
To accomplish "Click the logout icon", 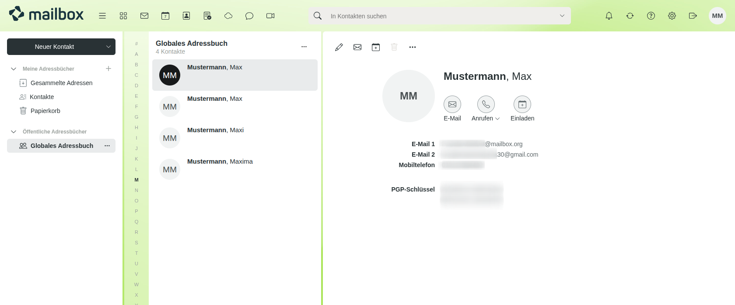I will (x=693, y=16).
